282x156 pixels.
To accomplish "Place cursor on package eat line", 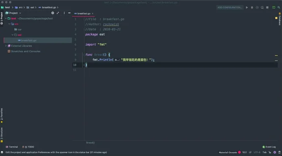I will pos(95,34).
